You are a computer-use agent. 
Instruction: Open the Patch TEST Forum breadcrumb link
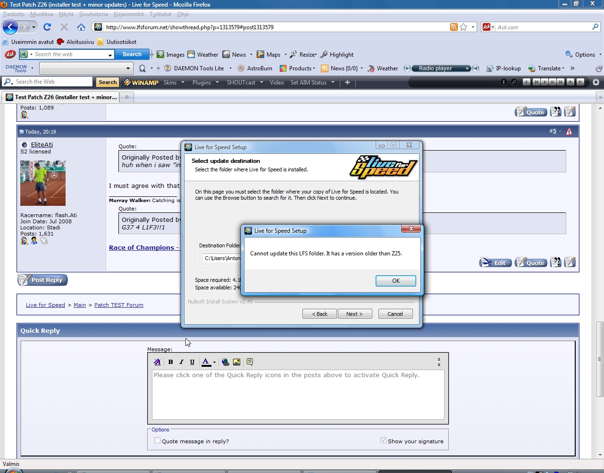click(119, 305)
